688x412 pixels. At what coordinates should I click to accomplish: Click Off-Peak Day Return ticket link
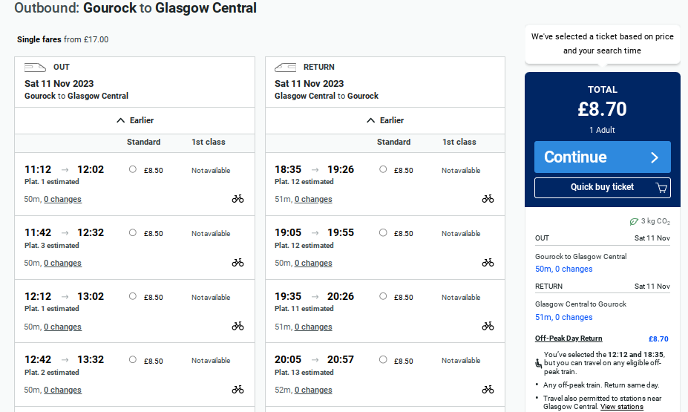(x=569, y=339)
